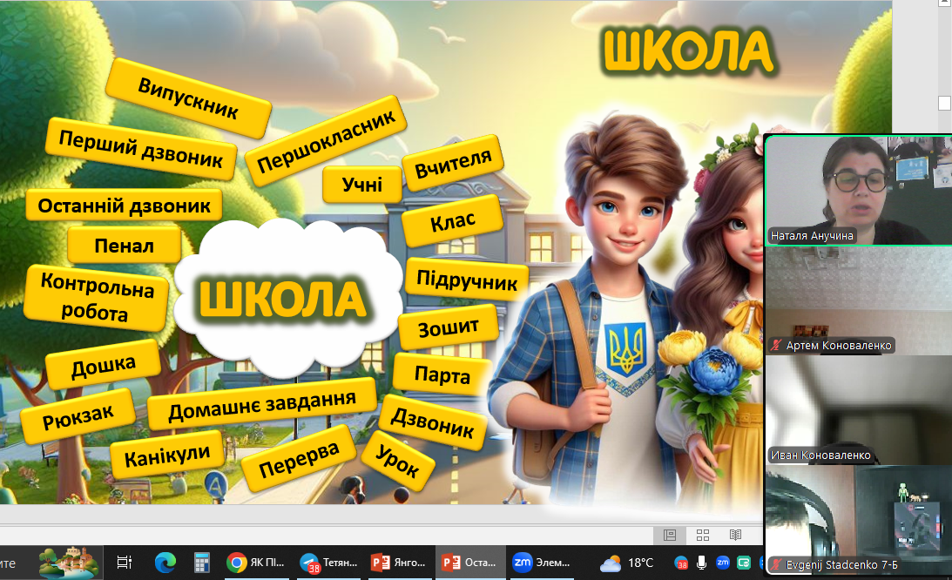Click the 'Першокласник' word label
This screenshot has width=952, height=580.
pos(326,141)
